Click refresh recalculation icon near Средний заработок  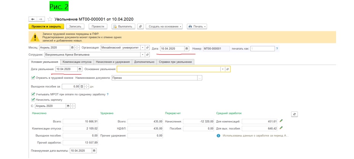tap(294, 114)
